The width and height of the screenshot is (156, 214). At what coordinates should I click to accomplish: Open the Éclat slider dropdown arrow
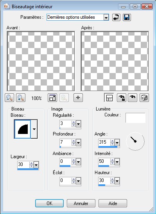[79, 181]
